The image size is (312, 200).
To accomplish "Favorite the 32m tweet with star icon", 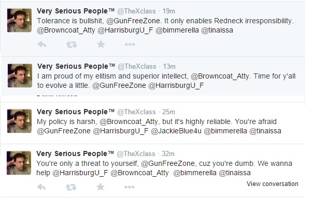I will pyautogui.click(x=101, y=187).
